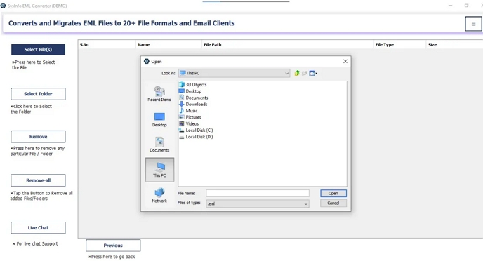Click the Up One Level folder icon
483x261 pixels.
point(297,73)
